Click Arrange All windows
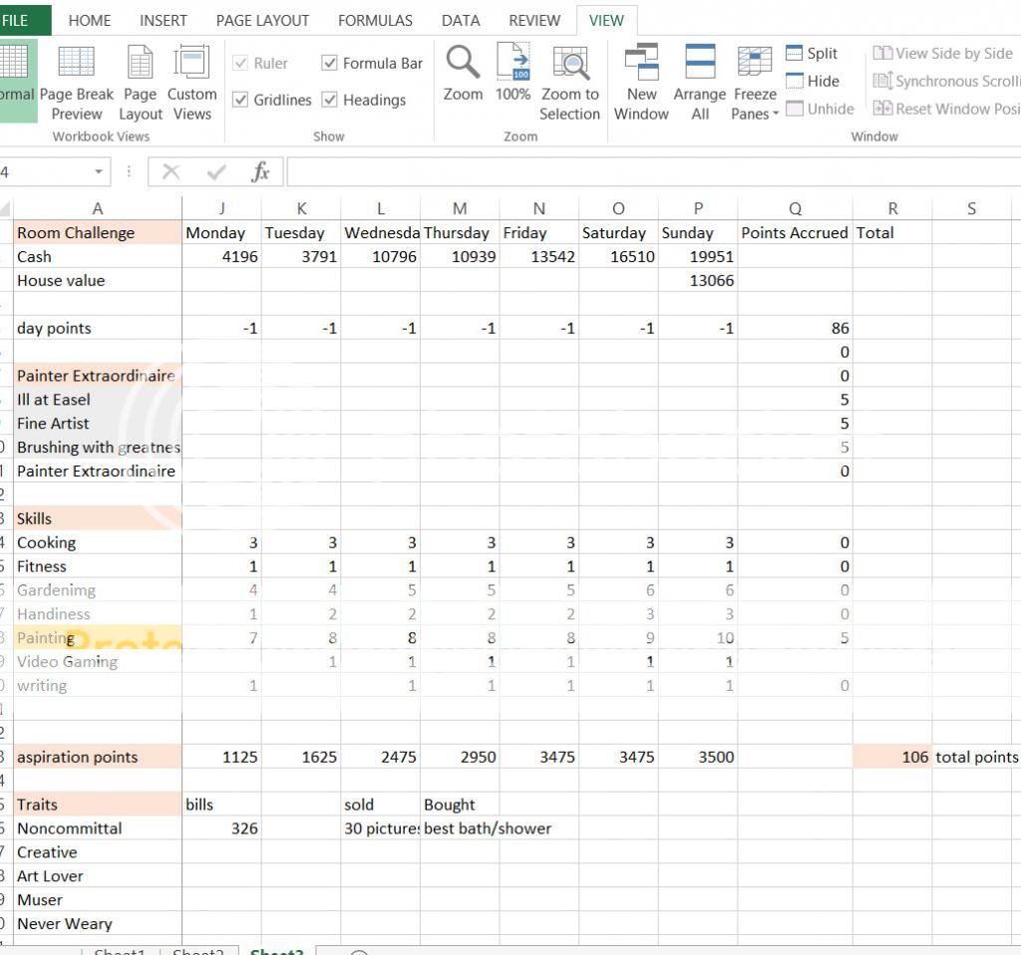This screenshot has height=955, width=1021. click(x=700, y=82)
